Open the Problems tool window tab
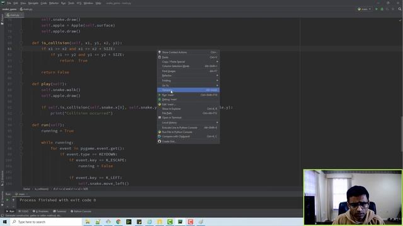Screen dimensions: 403x226 pos(40,212)
